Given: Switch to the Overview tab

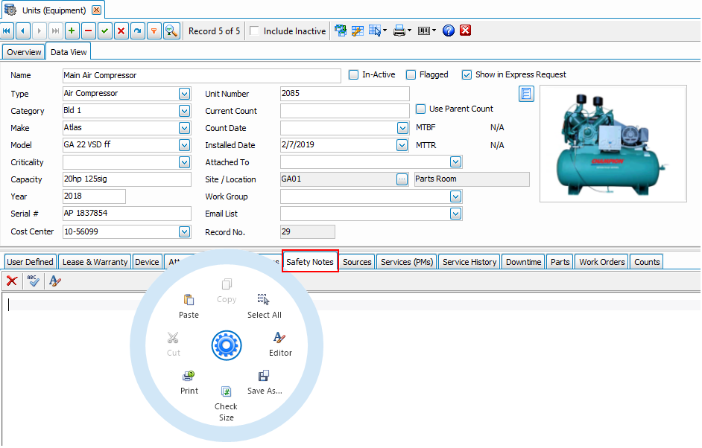Looking at the screenshot, I should (x=24, y=52).
